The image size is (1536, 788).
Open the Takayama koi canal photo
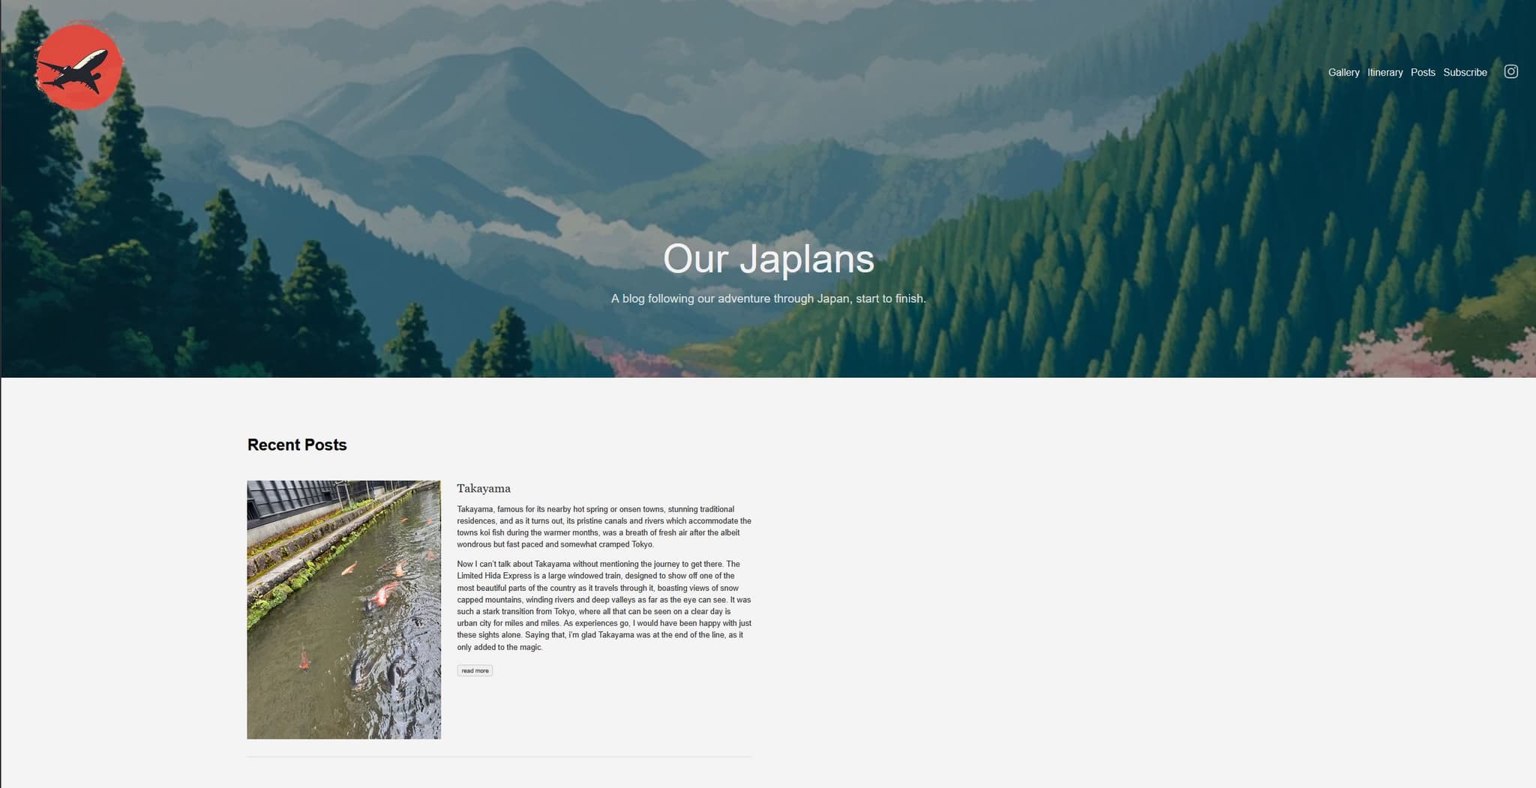coord(343,610)
